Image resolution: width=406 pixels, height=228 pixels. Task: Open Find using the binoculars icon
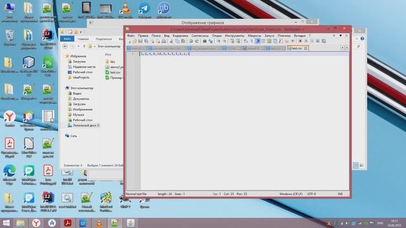point(204,41)
